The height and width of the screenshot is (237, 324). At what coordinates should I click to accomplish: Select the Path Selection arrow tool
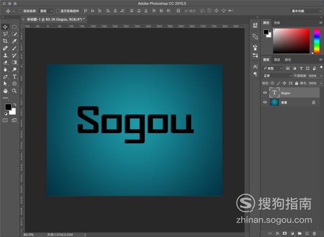(x=5, y=84)
